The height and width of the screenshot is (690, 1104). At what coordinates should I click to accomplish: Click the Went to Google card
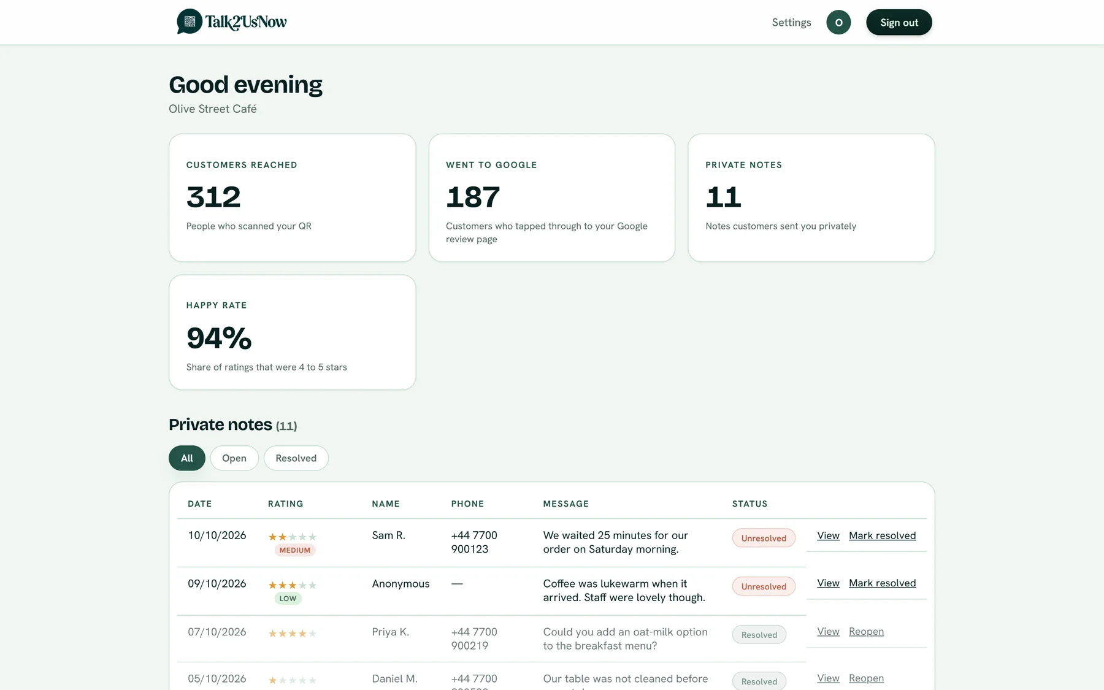pos(552,197)
